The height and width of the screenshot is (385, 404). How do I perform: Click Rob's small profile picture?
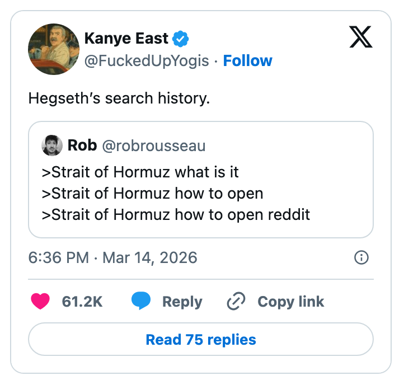(52, 145)
